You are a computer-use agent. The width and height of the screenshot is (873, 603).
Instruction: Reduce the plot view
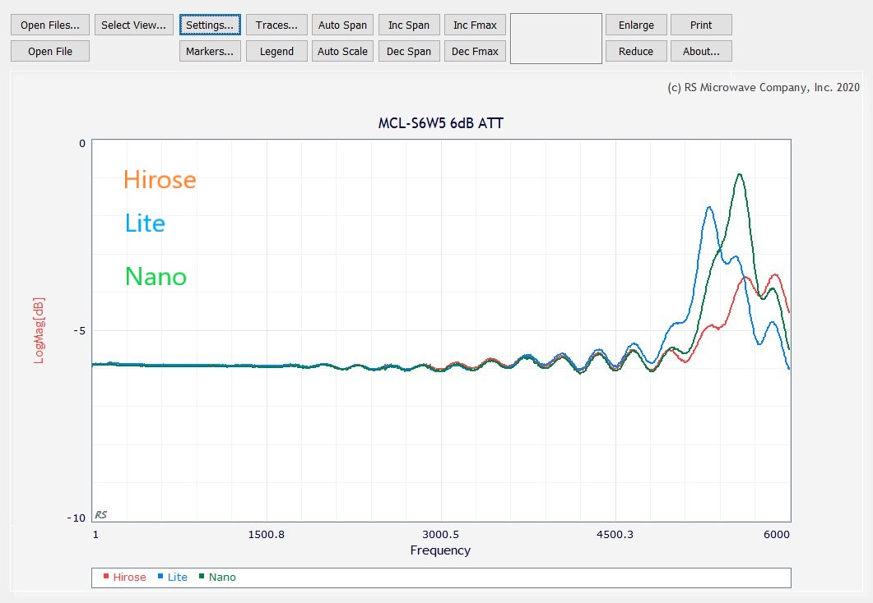[636, 51]
